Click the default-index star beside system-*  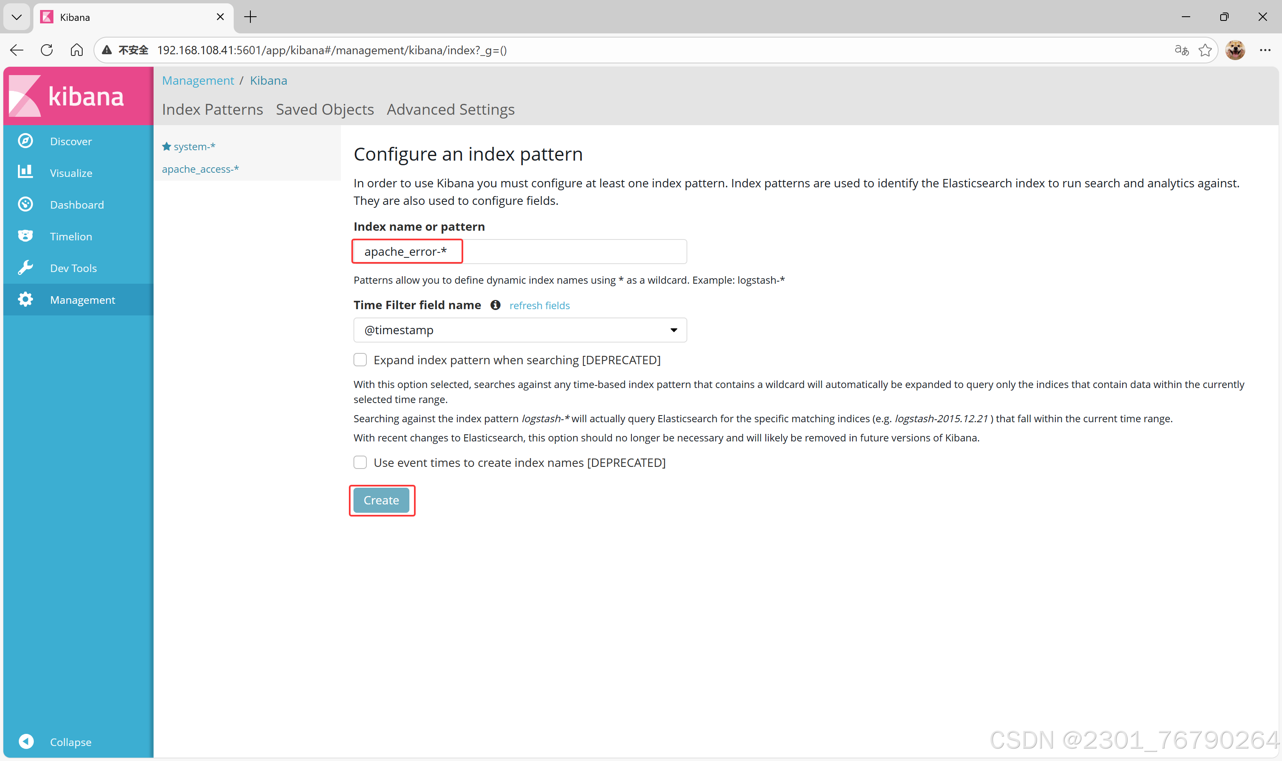pos(167,147)
